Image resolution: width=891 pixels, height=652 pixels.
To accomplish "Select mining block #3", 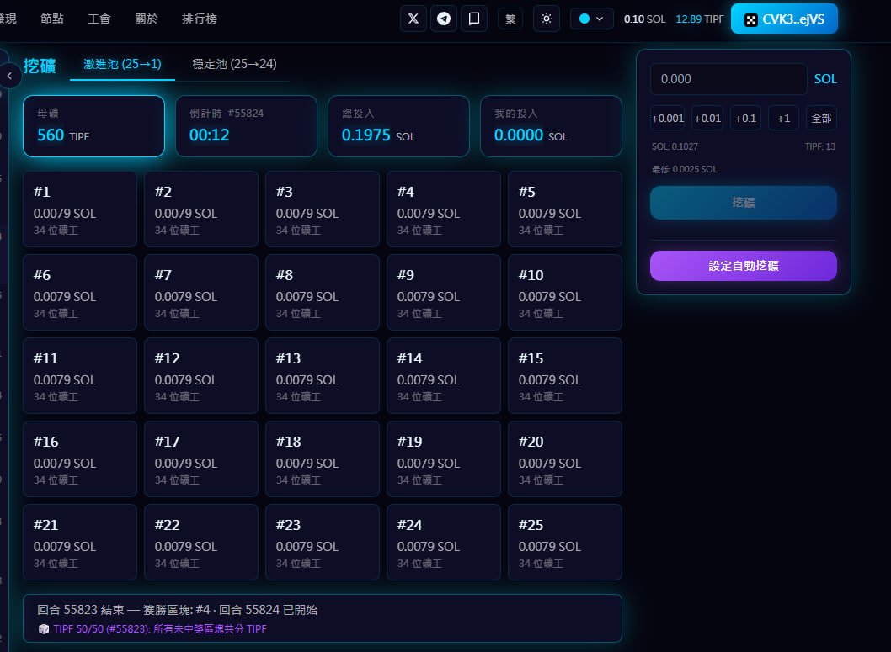I will pos(323,209).
